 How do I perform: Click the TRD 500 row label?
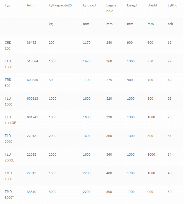pos(8,83)
